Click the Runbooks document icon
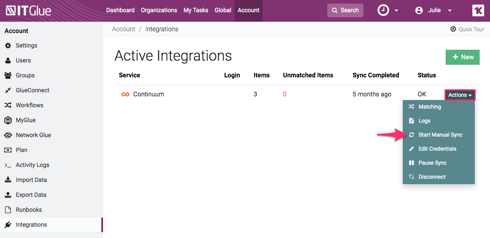This screenshot has width=490, height=238. pyautogui.click(x=8, y=210)
